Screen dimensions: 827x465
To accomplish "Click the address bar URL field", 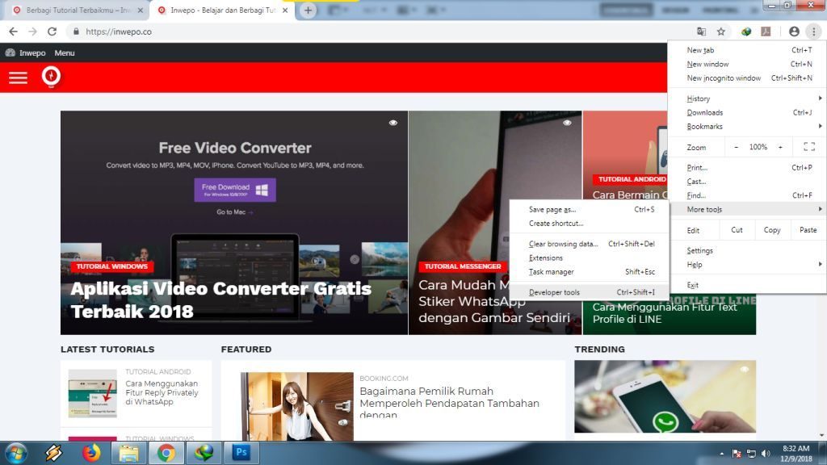I will 363,31.
